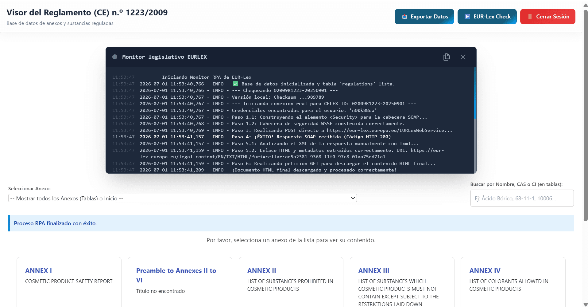Click the page scrollbar down arrow
This screenshot has width=588, height=307.
[x=586, y=305]
